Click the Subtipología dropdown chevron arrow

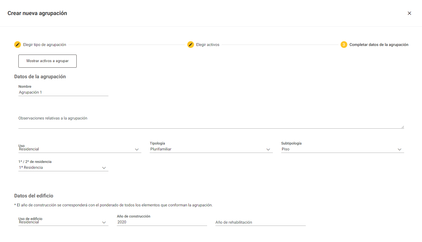tap(399, 150)
